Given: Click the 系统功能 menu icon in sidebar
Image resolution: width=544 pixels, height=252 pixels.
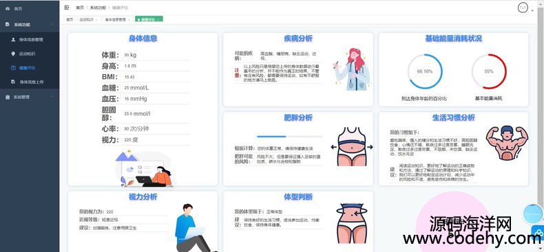Looking at the screenshot, I should [8, 25].
